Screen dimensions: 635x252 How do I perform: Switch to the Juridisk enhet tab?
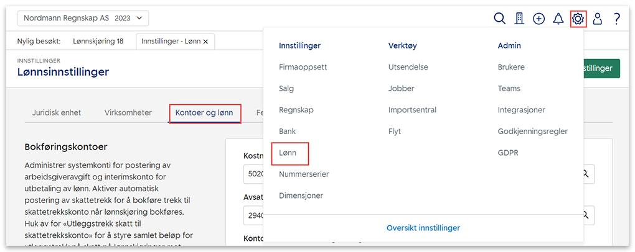pyautogui.click(x=58, y=113)
